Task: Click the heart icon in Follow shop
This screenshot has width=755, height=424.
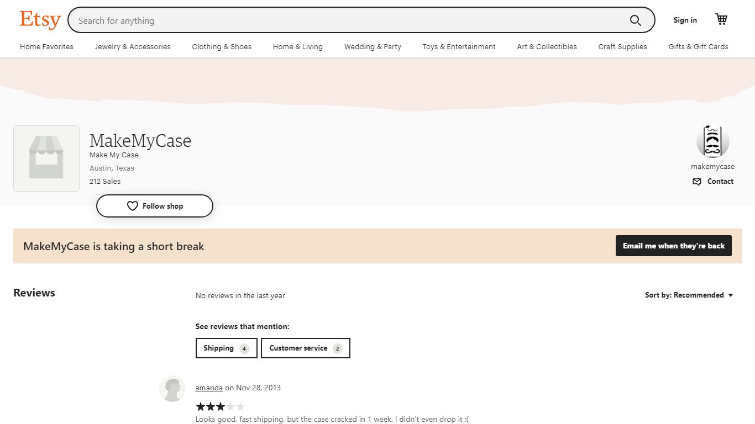Action: (x=133, y=206)
